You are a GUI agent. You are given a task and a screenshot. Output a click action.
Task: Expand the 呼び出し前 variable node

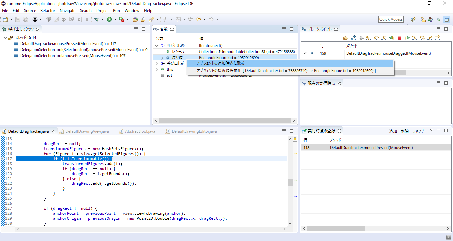[157, 63]
